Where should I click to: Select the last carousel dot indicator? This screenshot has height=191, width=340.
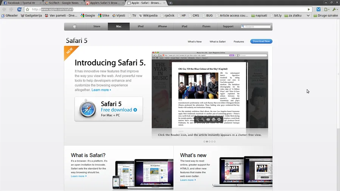(215, 142)
